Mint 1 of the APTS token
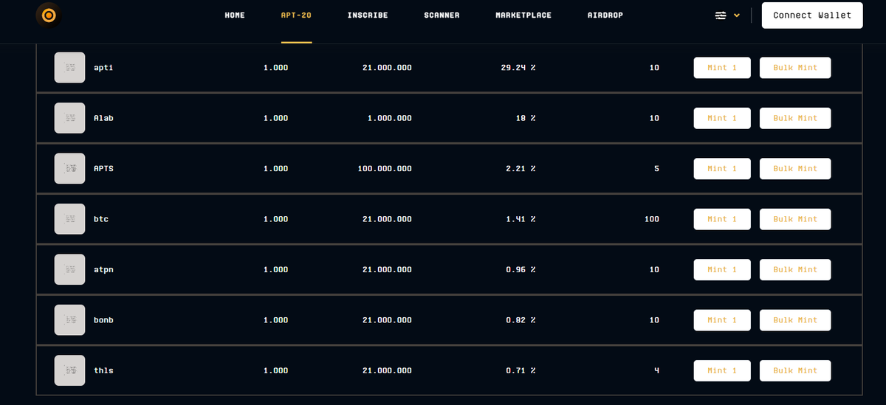 tap(722, 169)
